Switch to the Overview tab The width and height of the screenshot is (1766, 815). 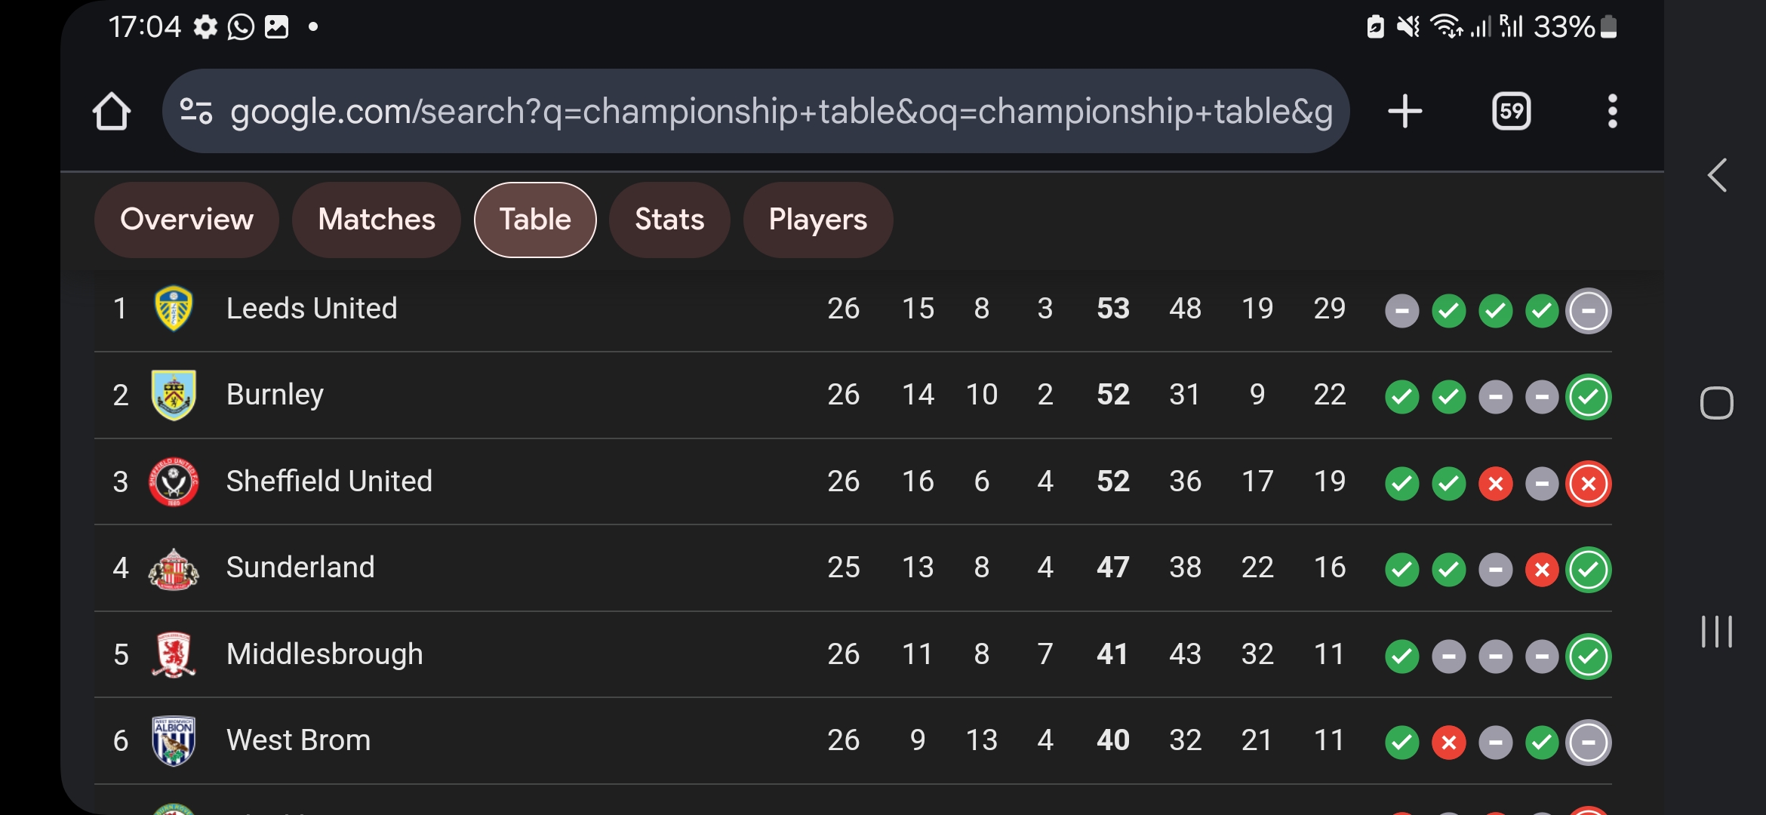pos(186,220)
